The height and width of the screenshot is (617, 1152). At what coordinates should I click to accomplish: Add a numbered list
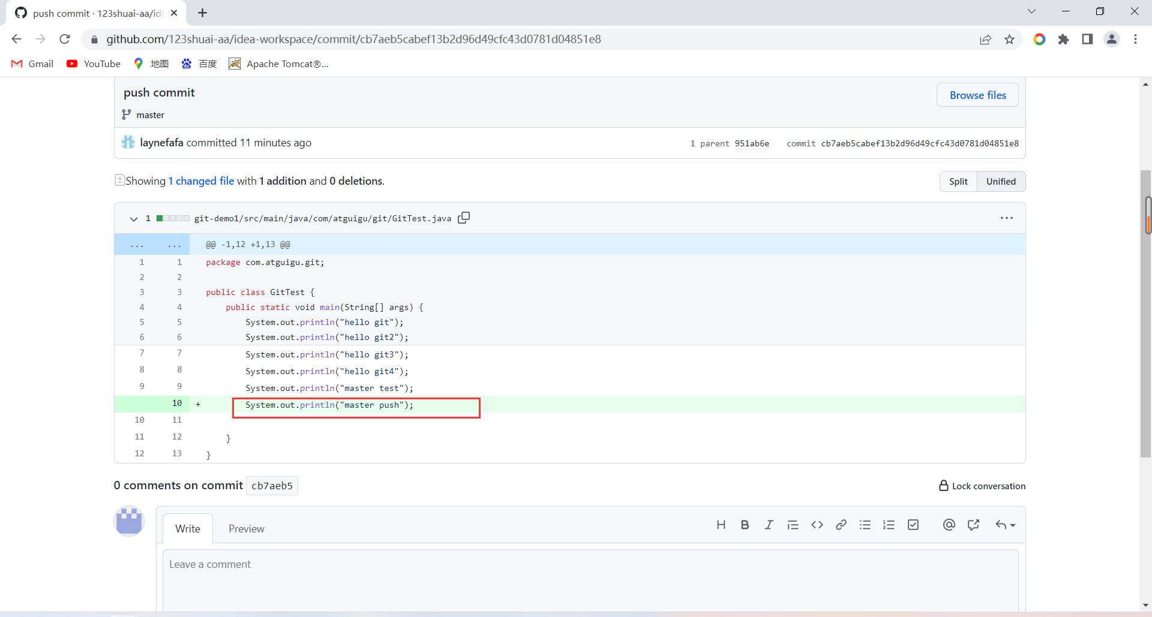point(889,525)
